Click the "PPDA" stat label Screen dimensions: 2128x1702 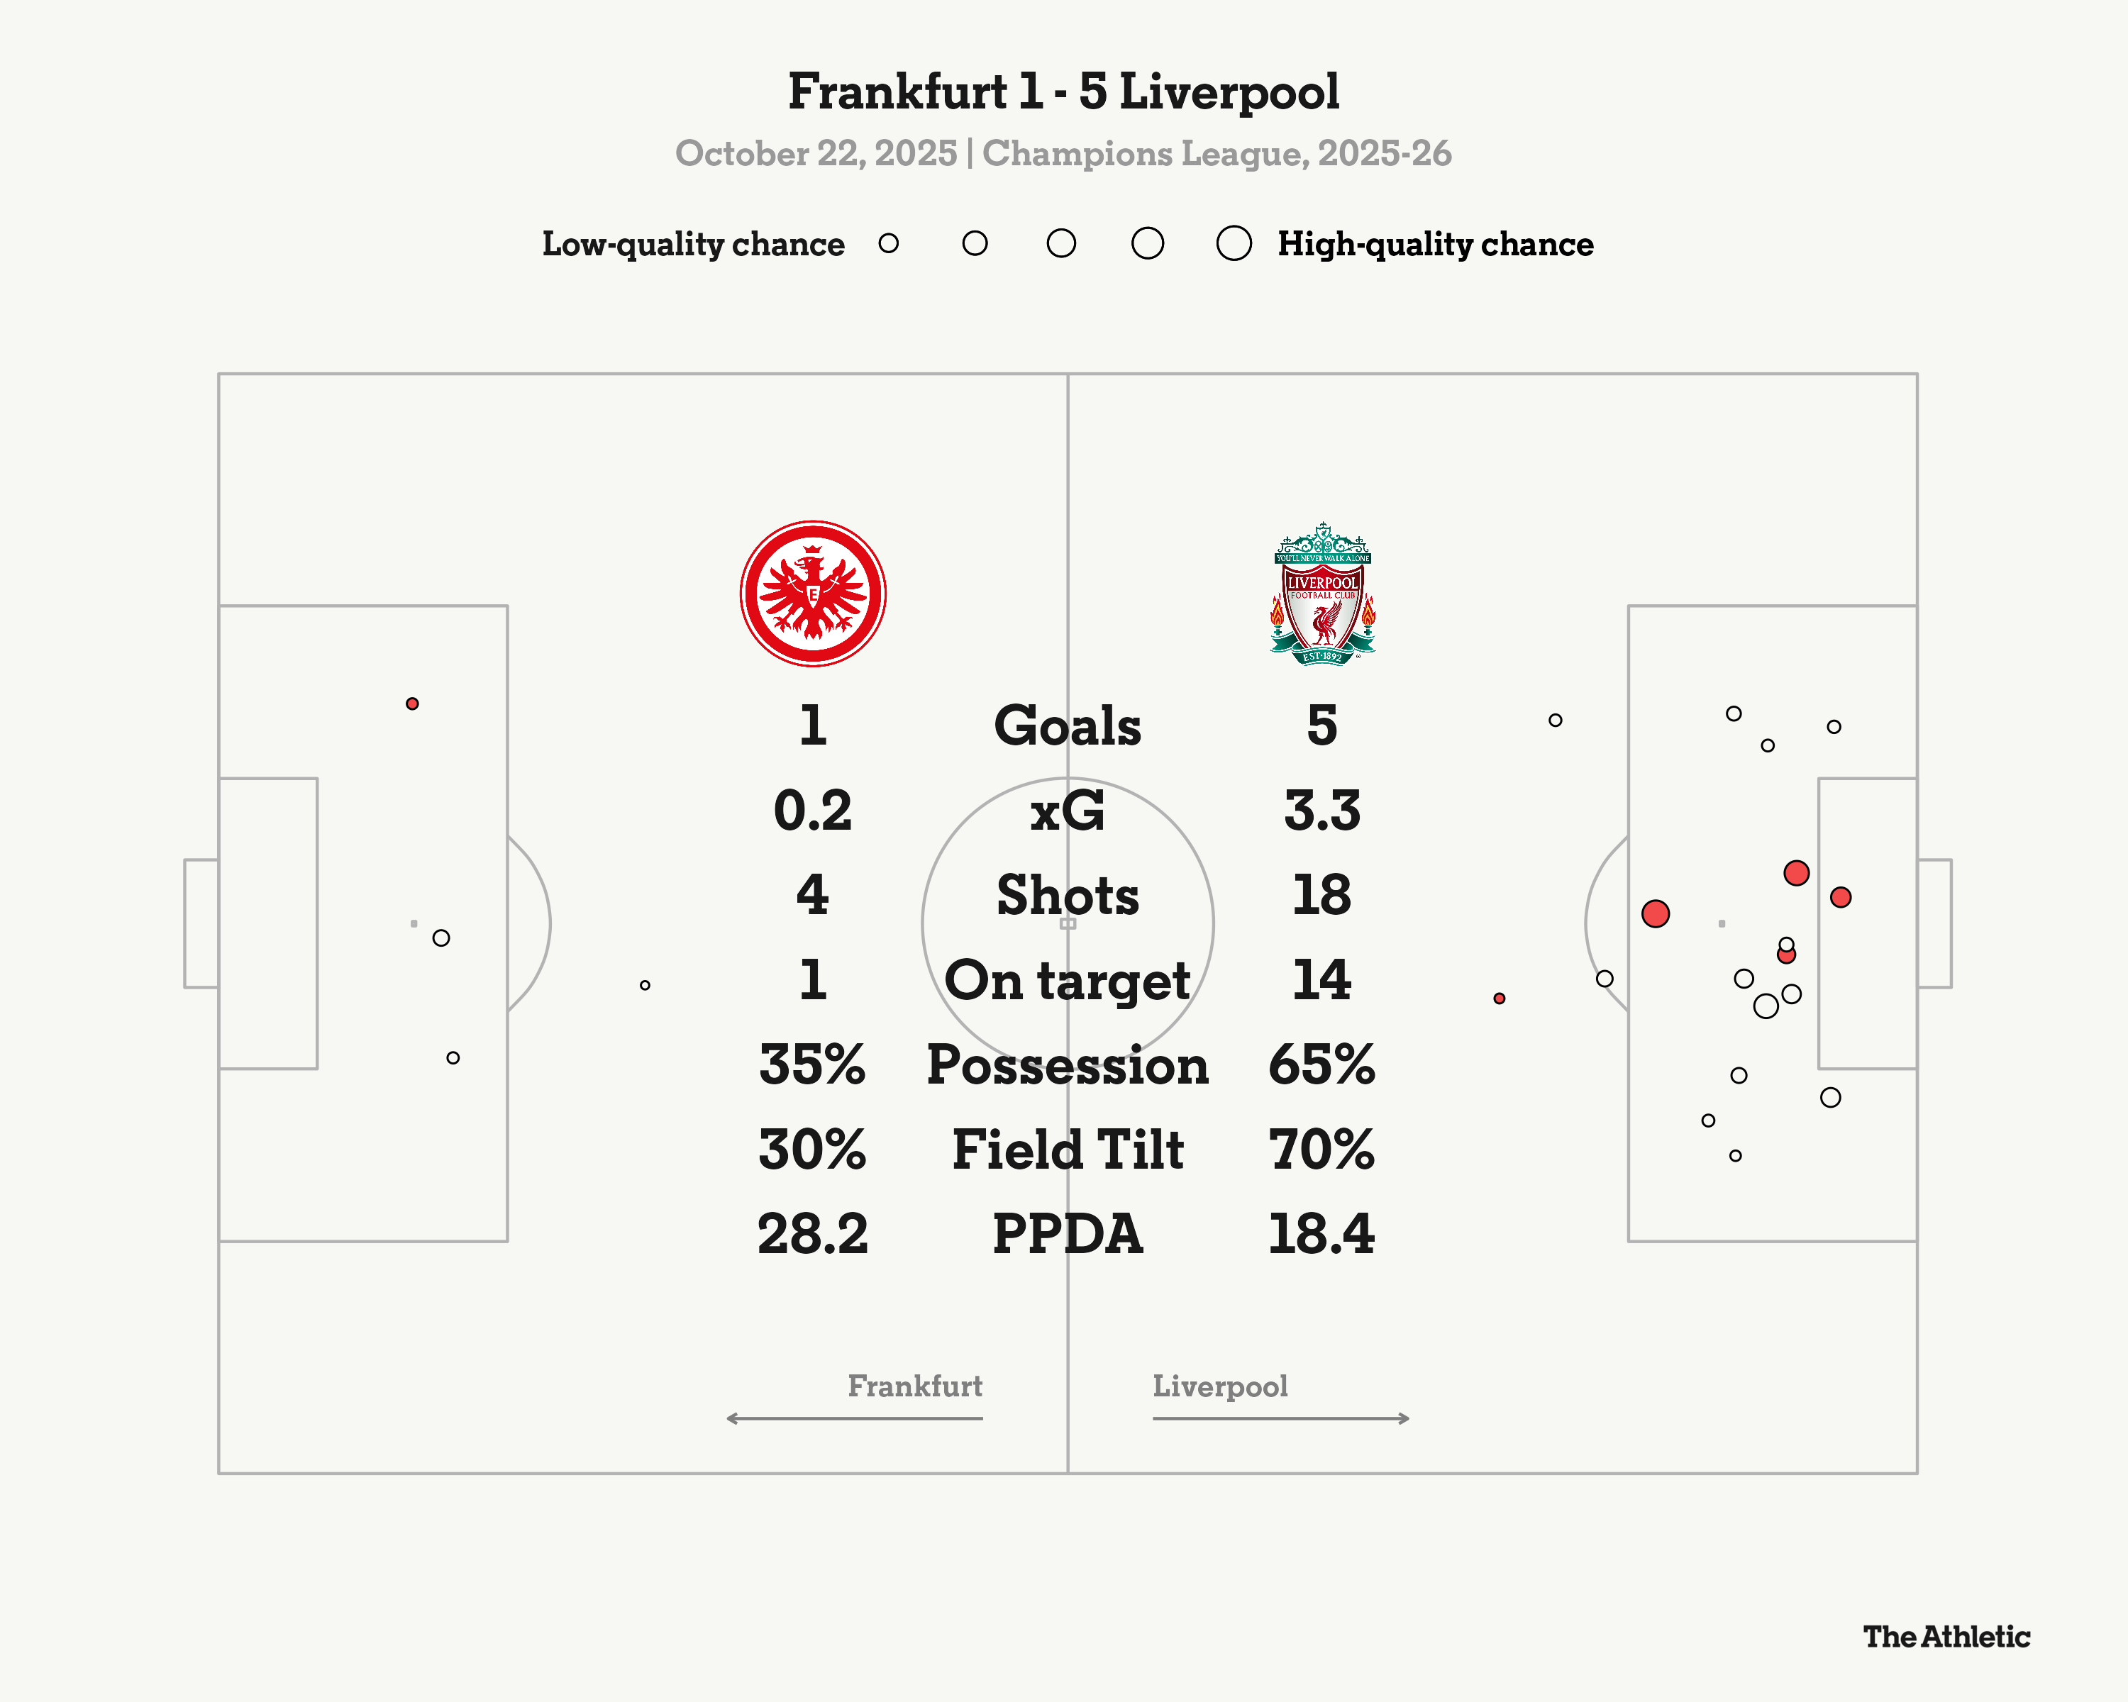tap(1067, 1233)
